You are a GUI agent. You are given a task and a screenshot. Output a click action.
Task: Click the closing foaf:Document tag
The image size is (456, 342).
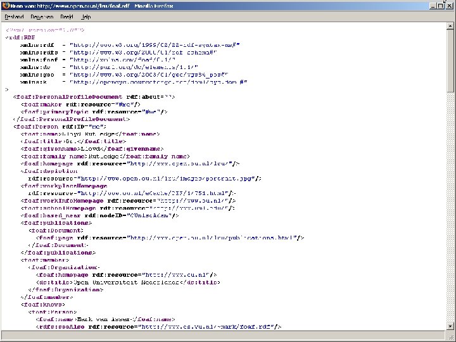[58, 245]
